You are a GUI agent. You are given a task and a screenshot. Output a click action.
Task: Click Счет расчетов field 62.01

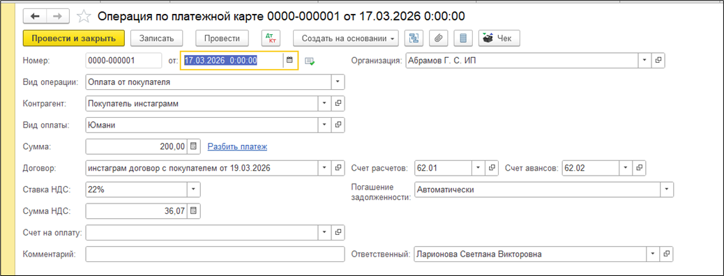[444, 167]
